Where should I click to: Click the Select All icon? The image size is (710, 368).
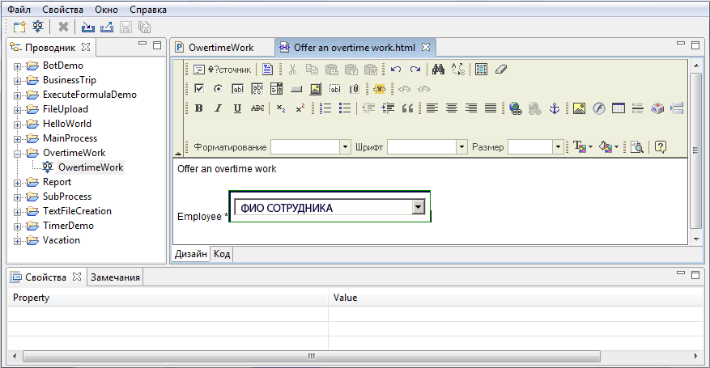(x=481, y=70)
